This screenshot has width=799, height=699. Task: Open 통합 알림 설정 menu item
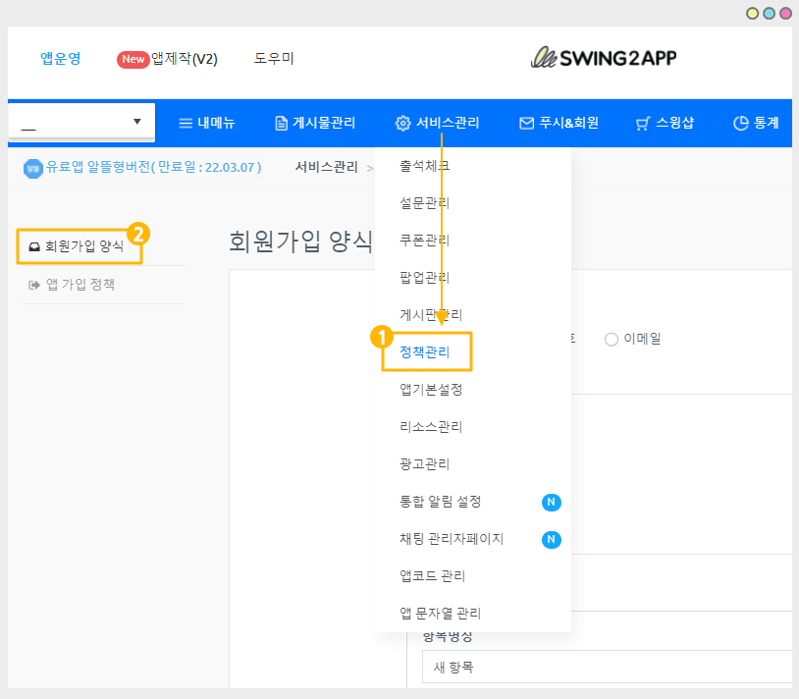coord(441,502)
